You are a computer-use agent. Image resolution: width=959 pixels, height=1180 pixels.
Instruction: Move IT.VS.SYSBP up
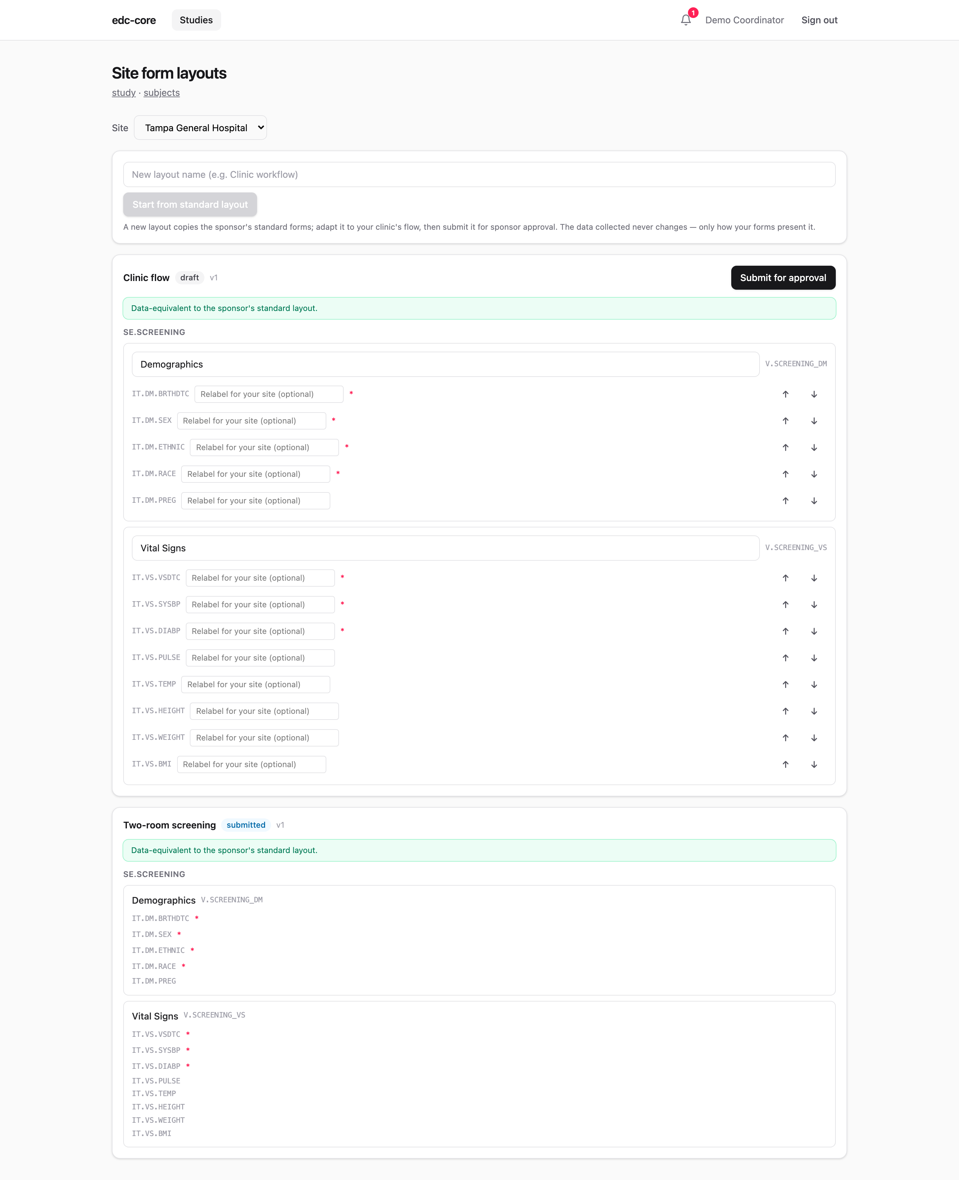pyautogui.click(x=786, y=604)
